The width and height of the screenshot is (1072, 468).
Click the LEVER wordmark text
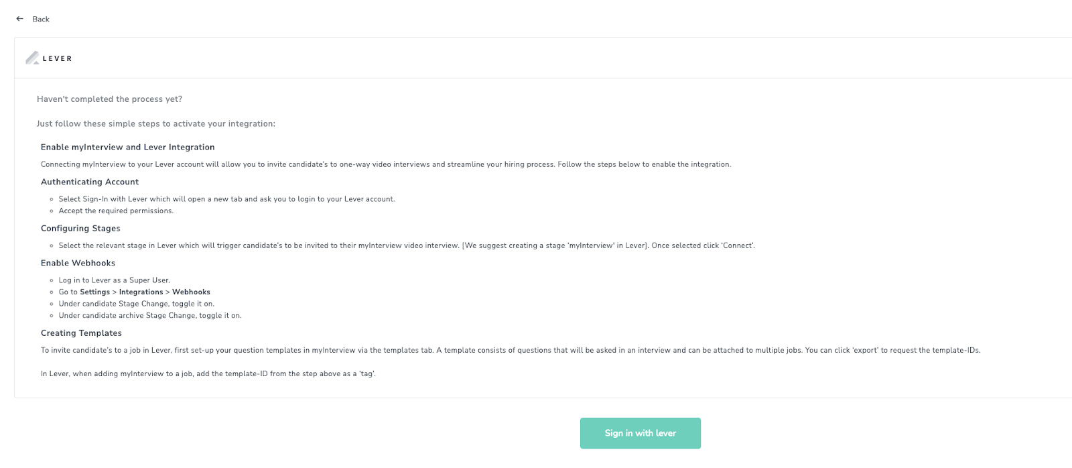(x=58, y=59)
